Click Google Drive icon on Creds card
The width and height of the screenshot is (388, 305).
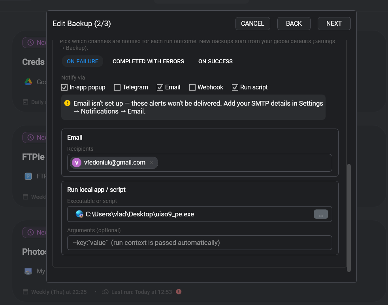[x=28, y=82]
